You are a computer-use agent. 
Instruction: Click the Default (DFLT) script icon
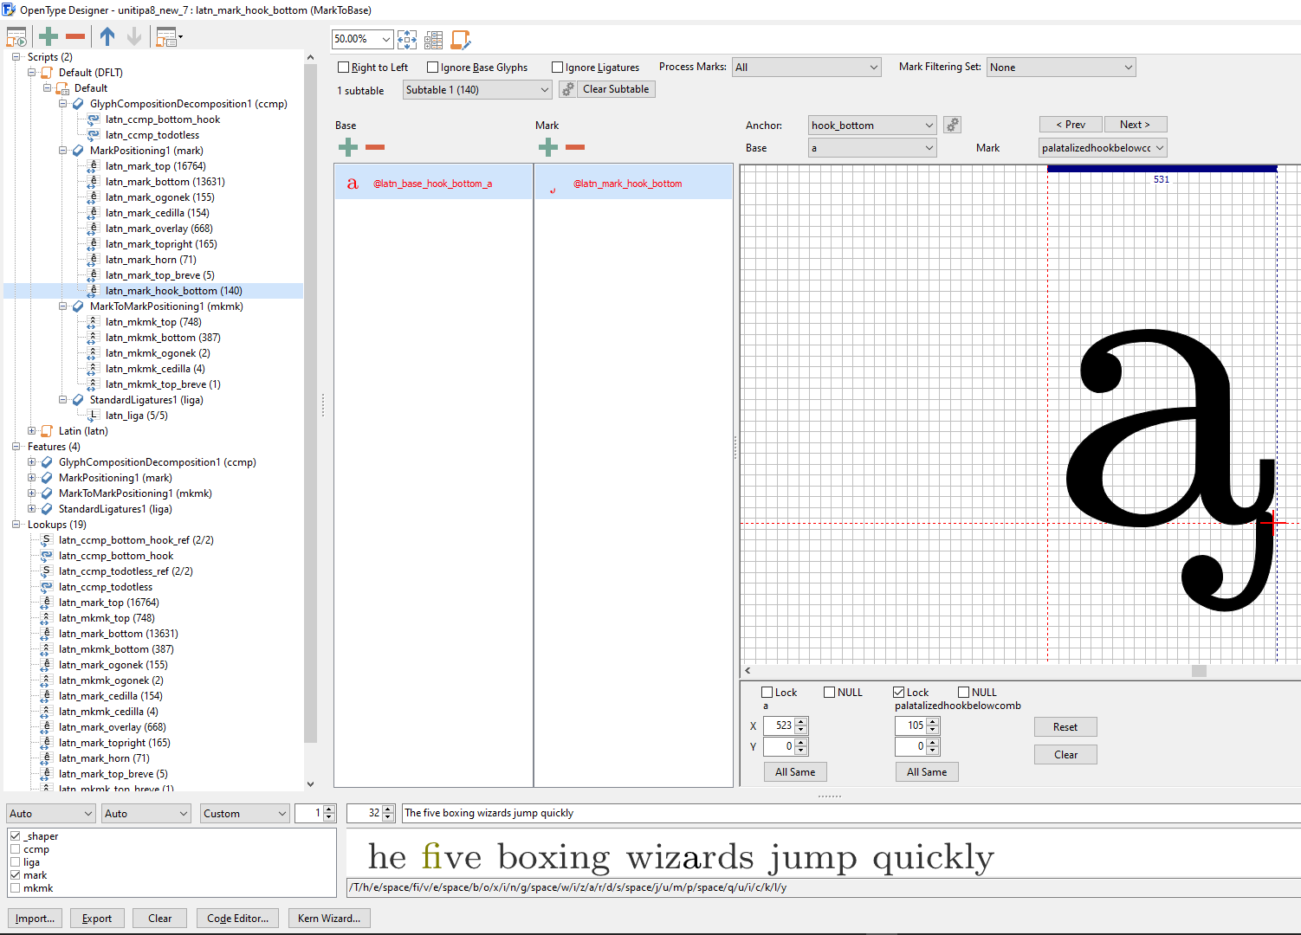[x=48, y=73]
